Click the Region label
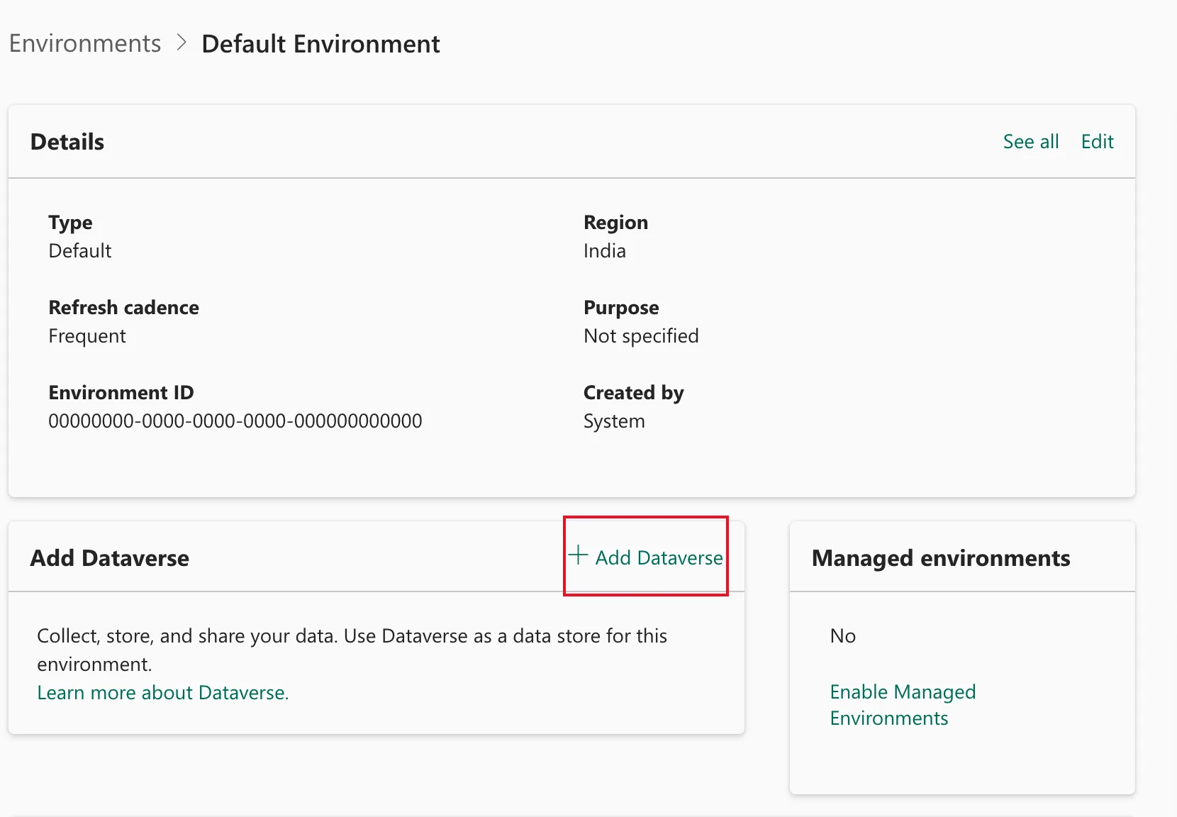 pos(616,223)
